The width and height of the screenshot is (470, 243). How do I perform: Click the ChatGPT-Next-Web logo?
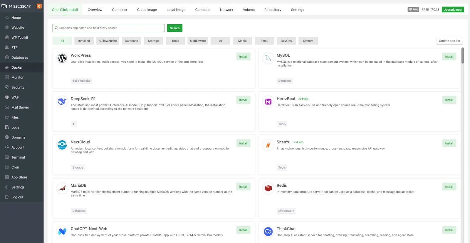point(62,232)
